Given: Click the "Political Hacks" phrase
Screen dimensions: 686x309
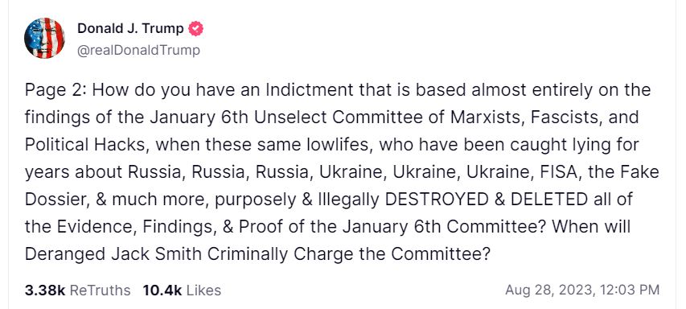Looking at the screenshot, I should (x=87, y=145).
